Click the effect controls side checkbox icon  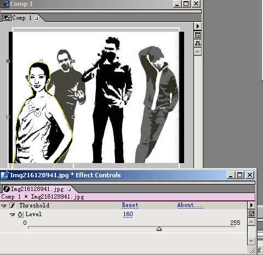pos(251,213)
